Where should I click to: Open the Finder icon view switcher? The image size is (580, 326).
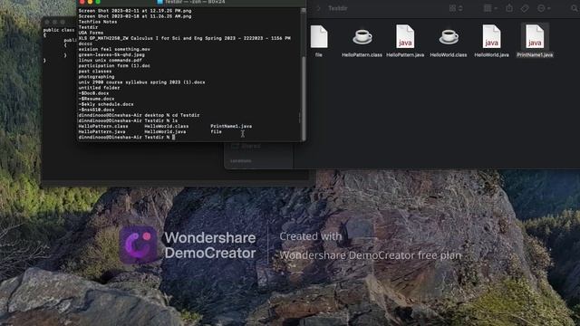(x=456, y=8)
